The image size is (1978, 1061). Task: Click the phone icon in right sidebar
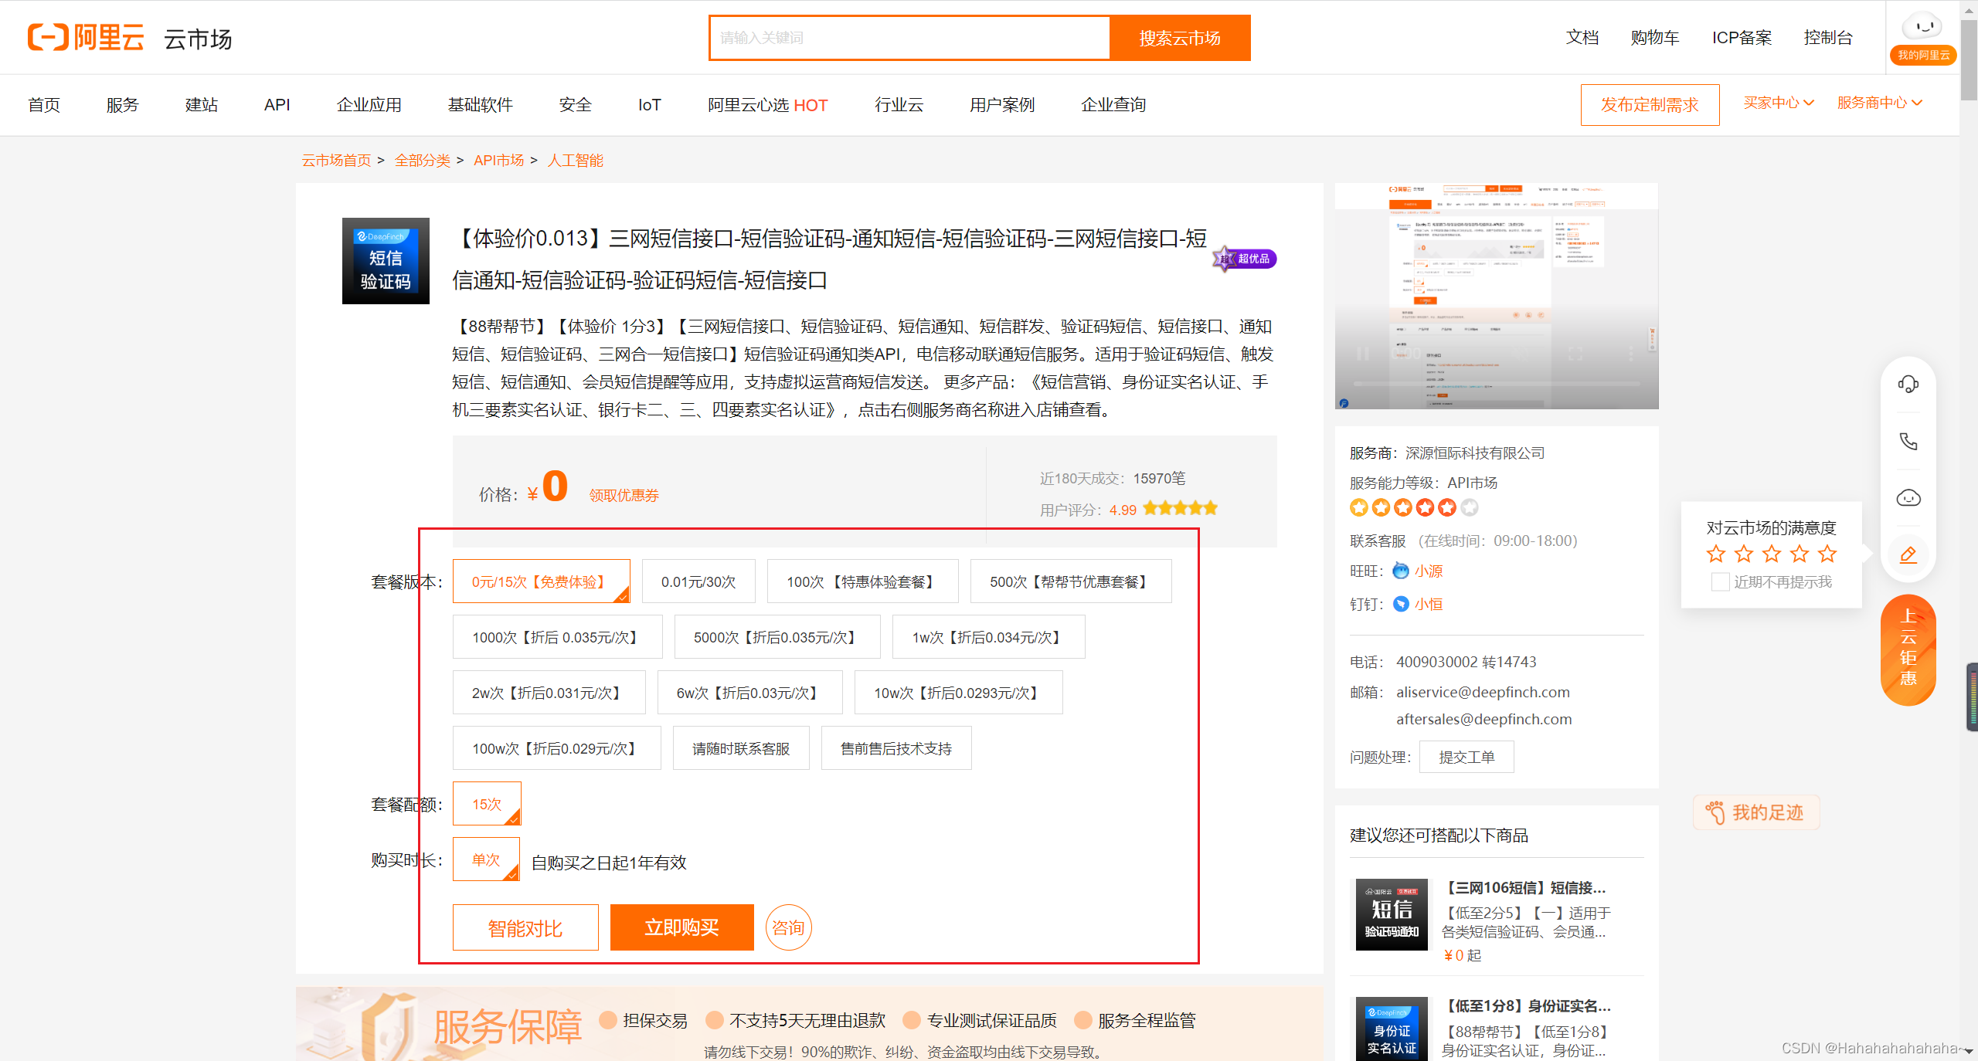coord(1908,441)
